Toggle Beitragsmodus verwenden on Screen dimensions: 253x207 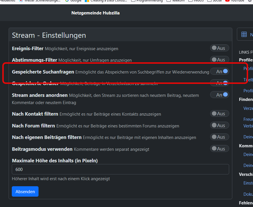point(220,149)
